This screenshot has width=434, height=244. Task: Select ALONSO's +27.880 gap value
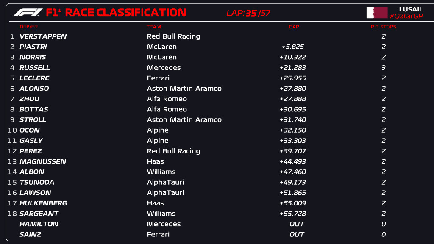pos(293,89)
